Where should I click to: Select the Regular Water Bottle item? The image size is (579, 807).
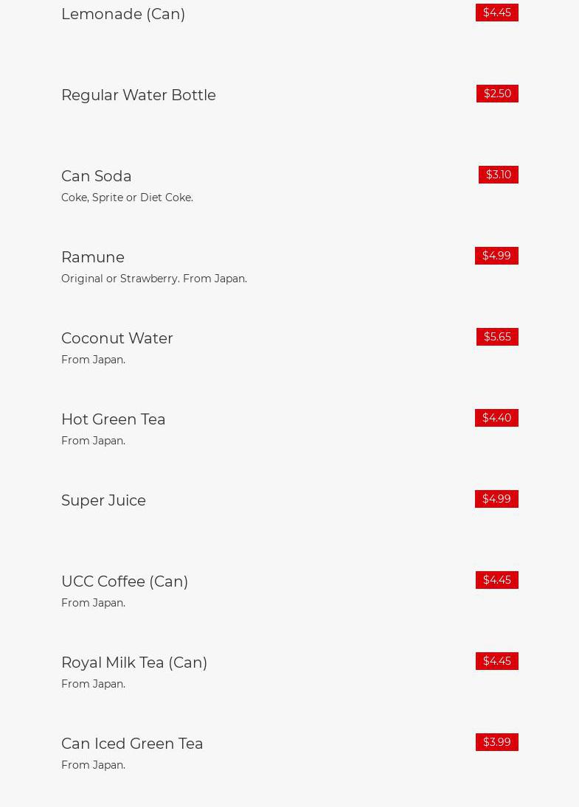[139, 95]
